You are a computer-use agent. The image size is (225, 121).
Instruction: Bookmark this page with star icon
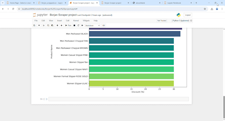205,9
